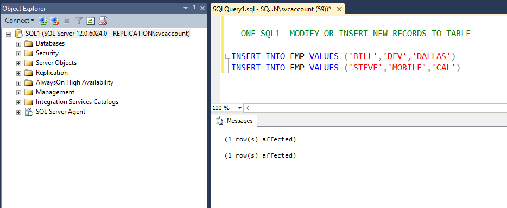Click the Disconnect server icon
The width and height of the screenshot is (507, 208).
coord(55,21)
